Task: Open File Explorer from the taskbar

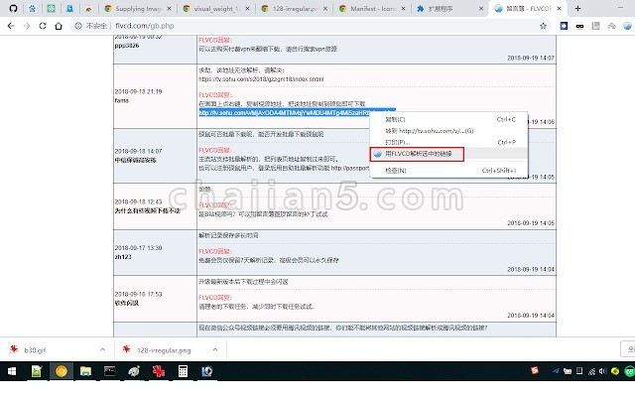Action: [85, 371]
